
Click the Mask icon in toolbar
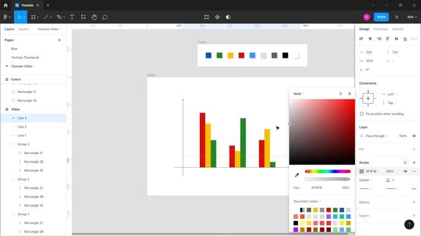coord(228,17)
